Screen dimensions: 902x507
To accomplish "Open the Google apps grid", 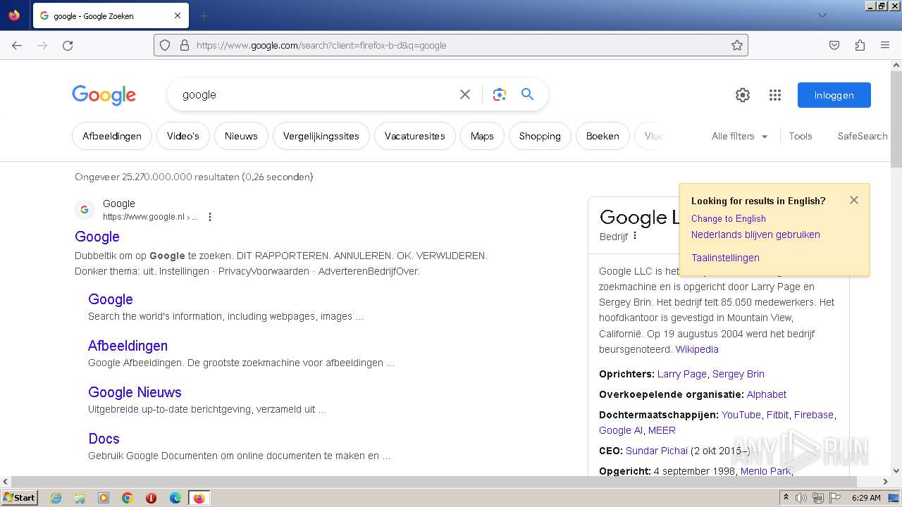I will [x=775, y=95].
